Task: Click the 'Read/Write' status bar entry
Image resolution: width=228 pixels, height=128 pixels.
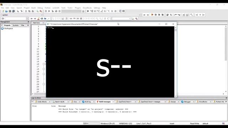Action: pos(195,123)
